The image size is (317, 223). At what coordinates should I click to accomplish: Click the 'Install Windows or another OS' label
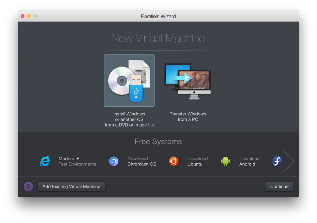(129, 119)
